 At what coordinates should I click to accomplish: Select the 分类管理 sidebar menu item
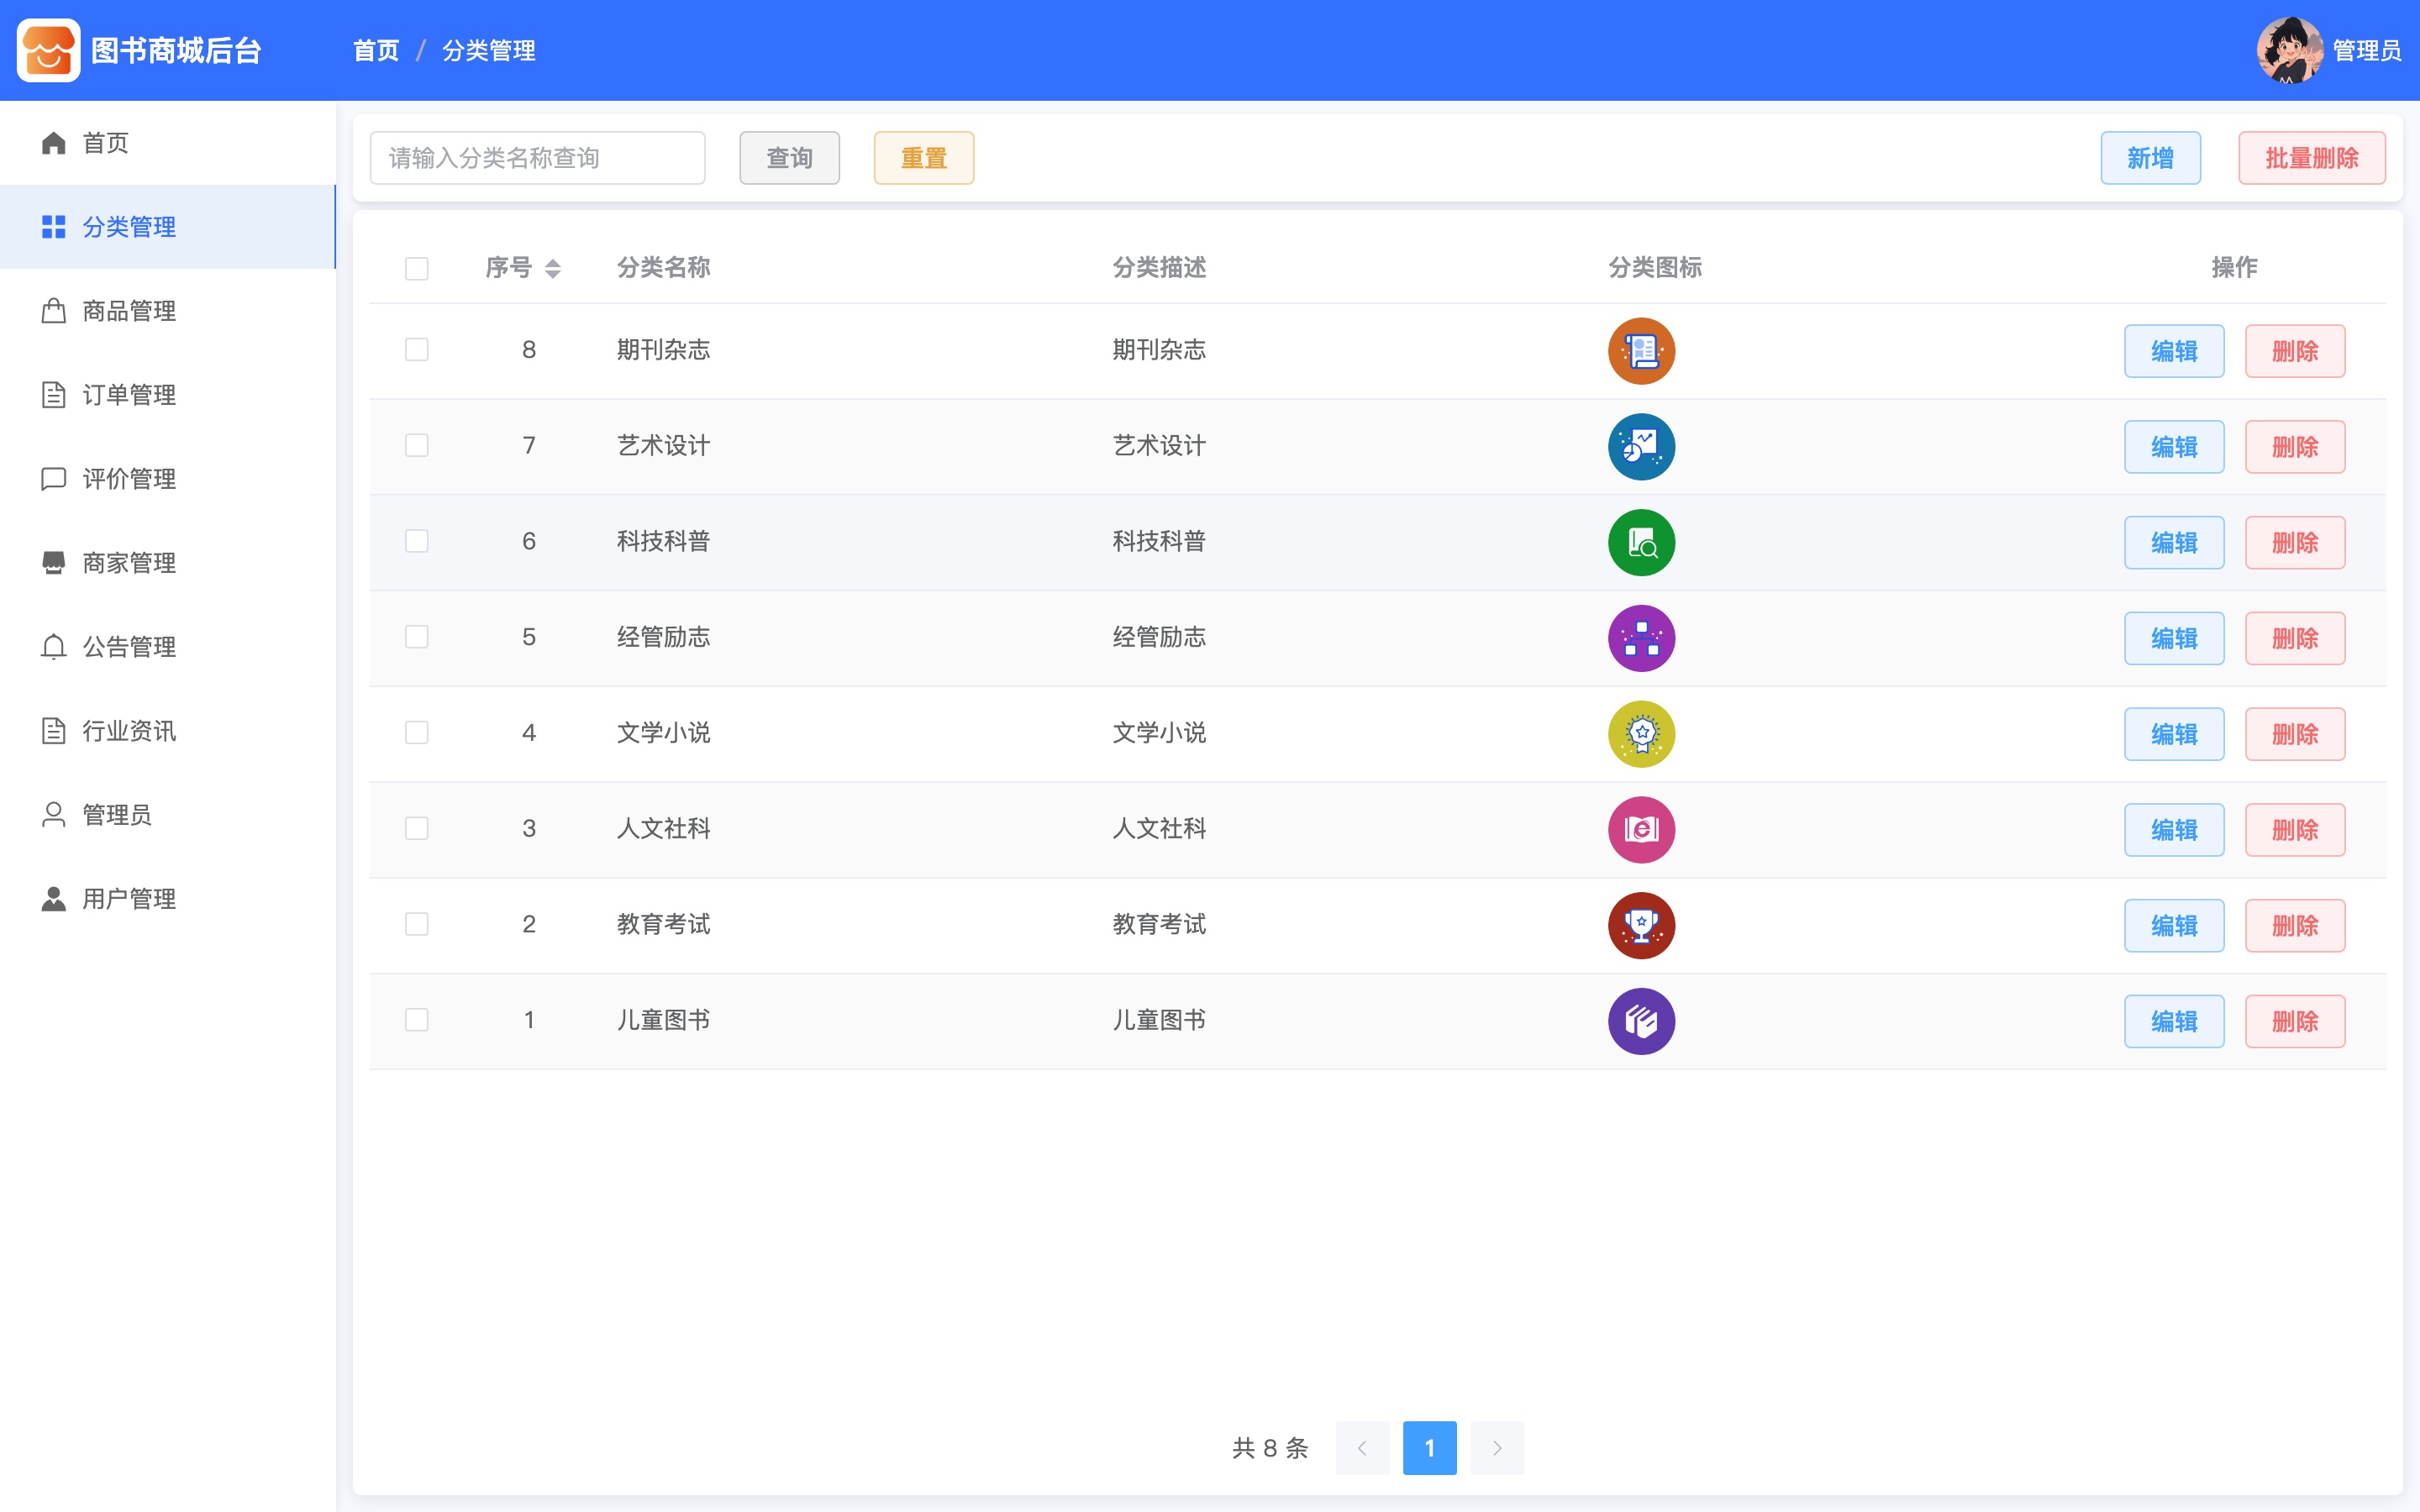tap(168, 227)
